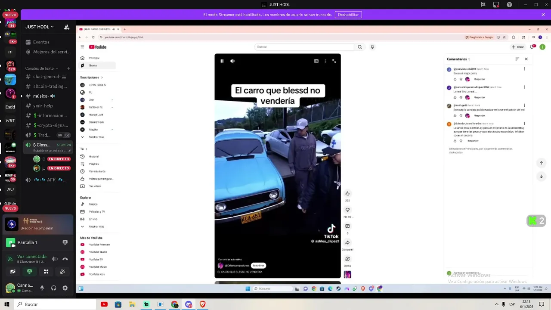
Task: Mute the Discord microphone
Action: point(42,288)
